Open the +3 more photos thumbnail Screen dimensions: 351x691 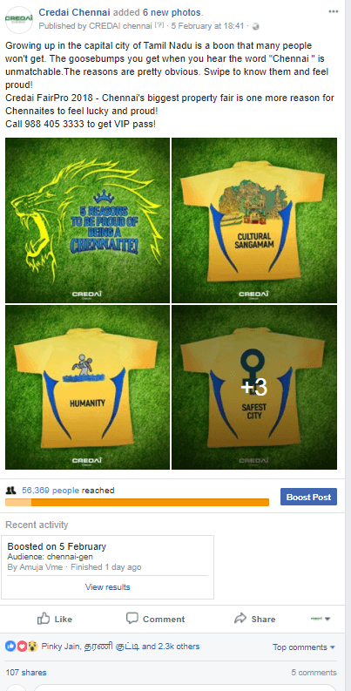pyautogui.click(x=254, y=388)
